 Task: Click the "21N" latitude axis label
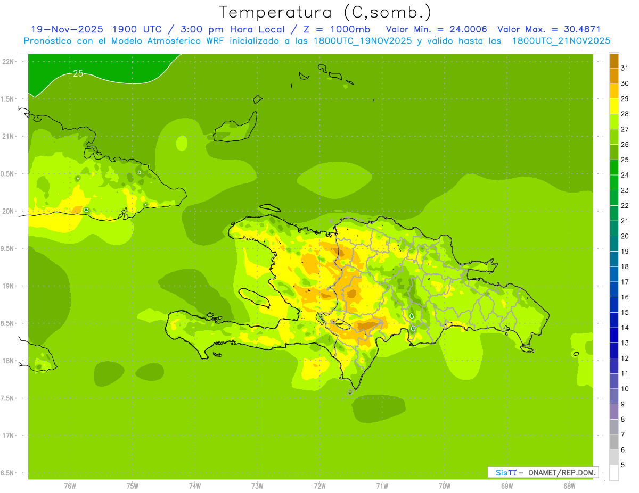tap(7, 137)
